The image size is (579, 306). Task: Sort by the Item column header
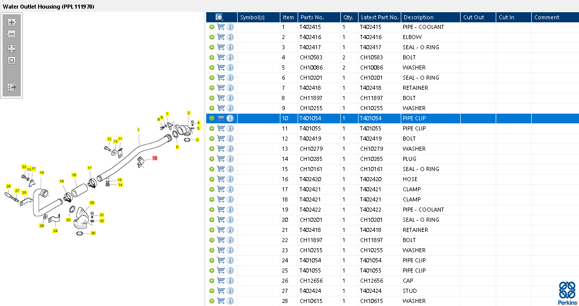[289, 17]
